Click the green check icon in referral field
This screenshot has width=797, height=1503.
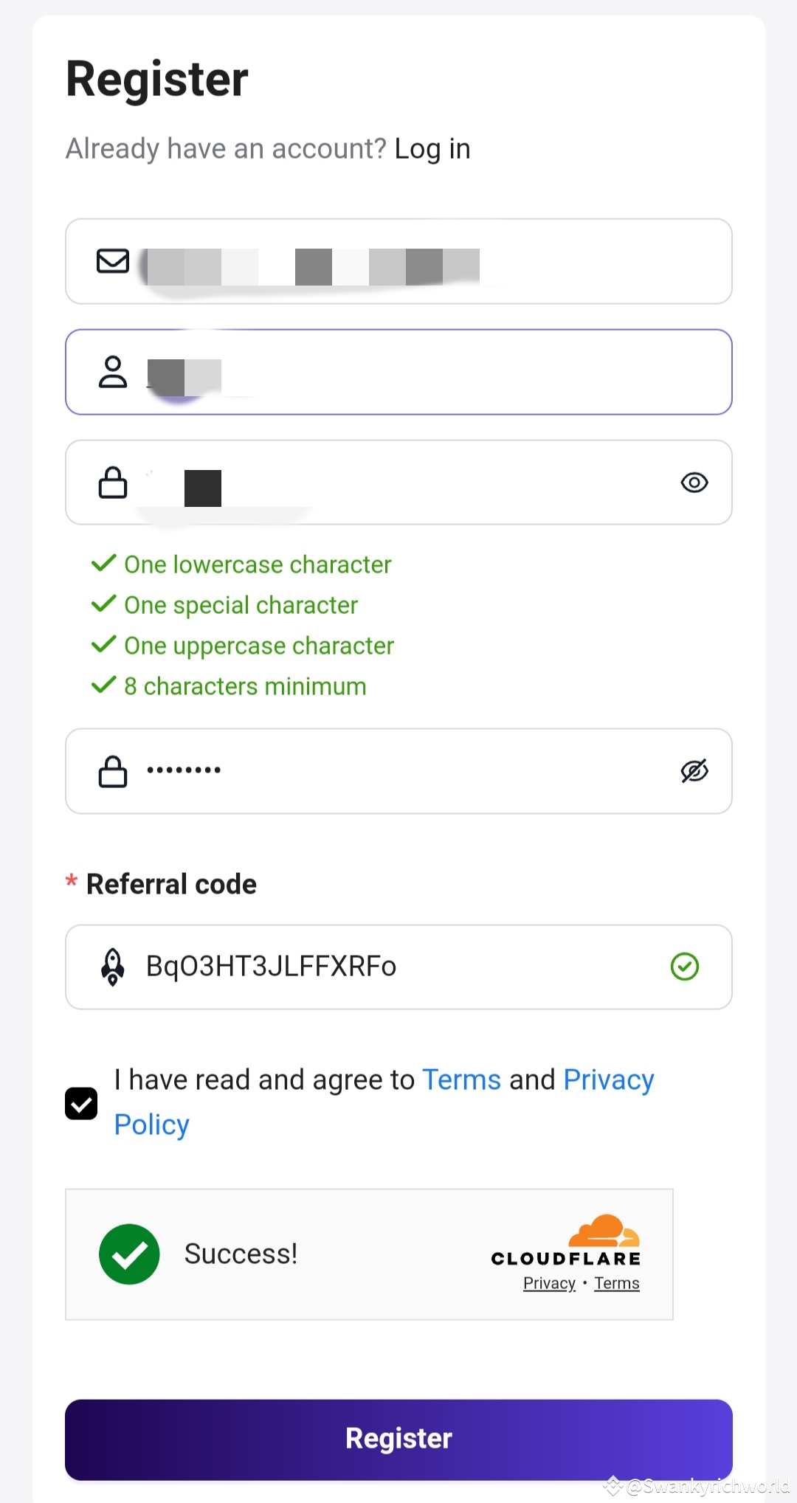coord(684,967)
